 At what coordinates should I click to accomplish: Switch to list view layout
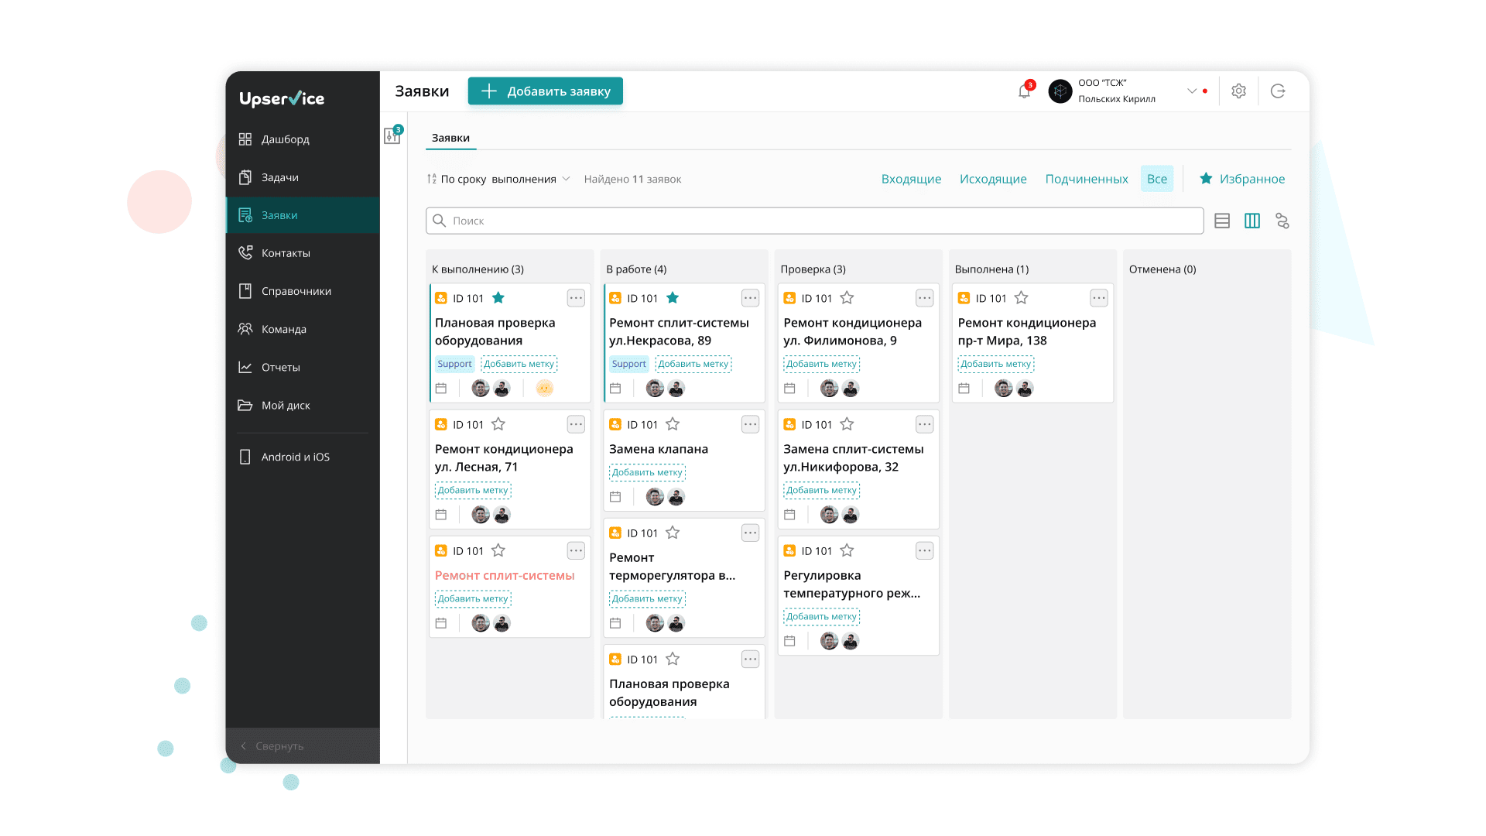[x=1222, y=221]
